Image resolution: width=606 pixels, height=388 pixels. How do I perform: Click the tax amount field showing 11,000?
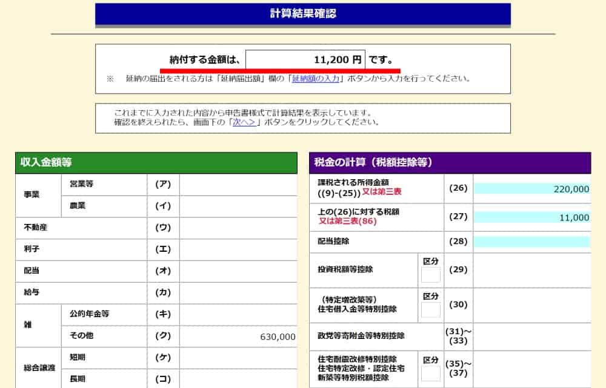531,218
